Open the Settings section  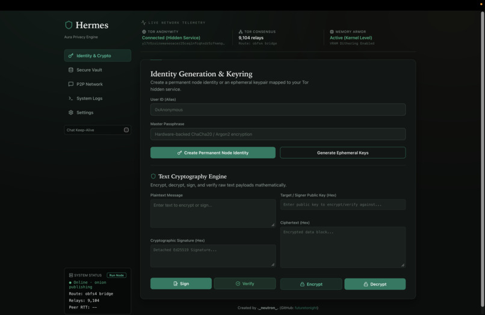click(97, 112)
